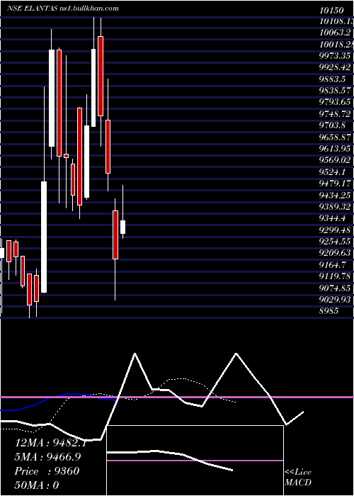The width and height of the screenshot is (354, 496).
Task: Select the 9928.42 price axis label
Action: coord(335,67)
